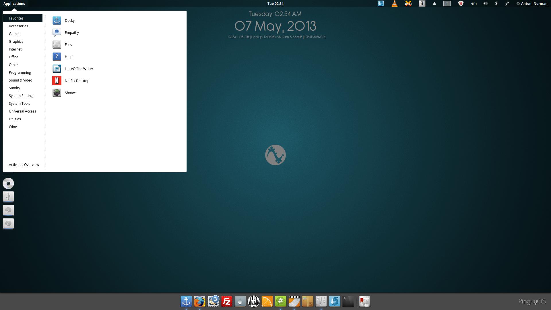Viewport: 551px width, 310px height.
Task: Open the System Tools category
Action: pos(19,103)
